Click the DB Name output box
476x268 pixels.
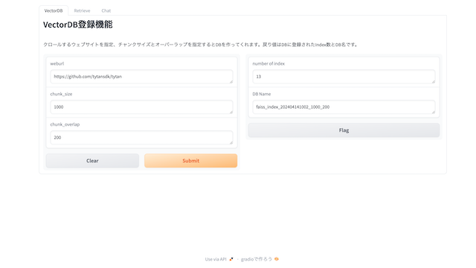tap(344, 107)
